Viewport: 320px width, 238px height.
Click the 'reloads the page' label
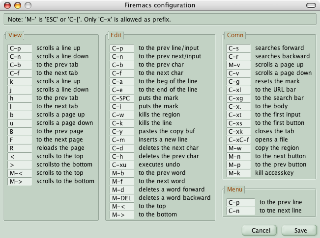pyautogui.click(x=60, y=148)
